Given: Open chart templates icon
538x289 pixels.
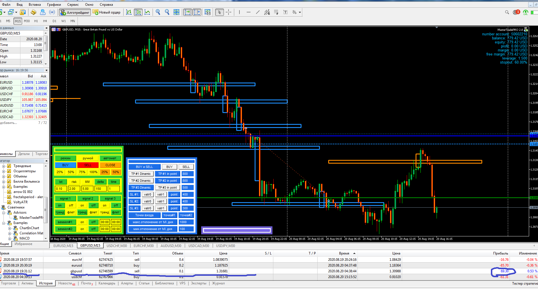Looking at the screenshot, I should [x=207, y=12].
